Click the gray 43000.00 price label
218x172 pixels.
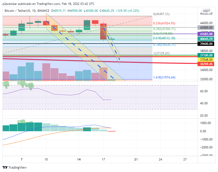click(x=206, y=27)
